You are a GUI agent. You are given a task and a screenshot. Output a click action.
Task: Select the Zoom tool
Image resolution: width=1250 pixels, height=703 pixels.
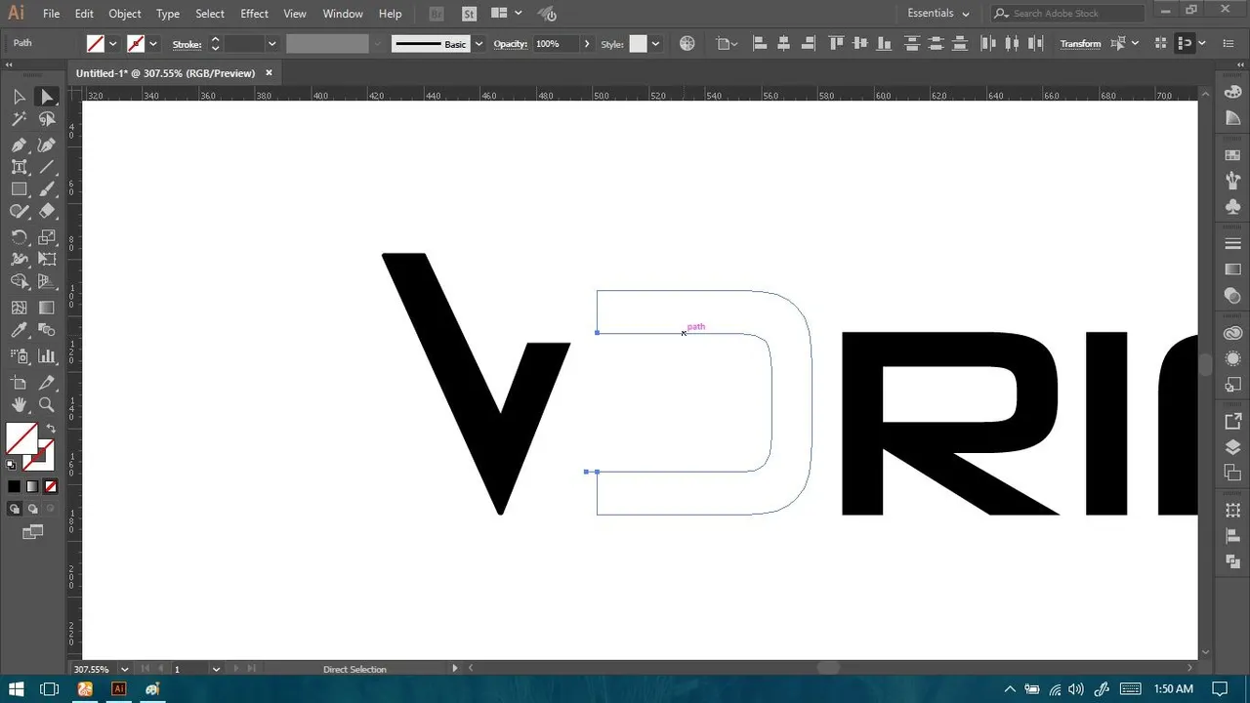[47, 404]
